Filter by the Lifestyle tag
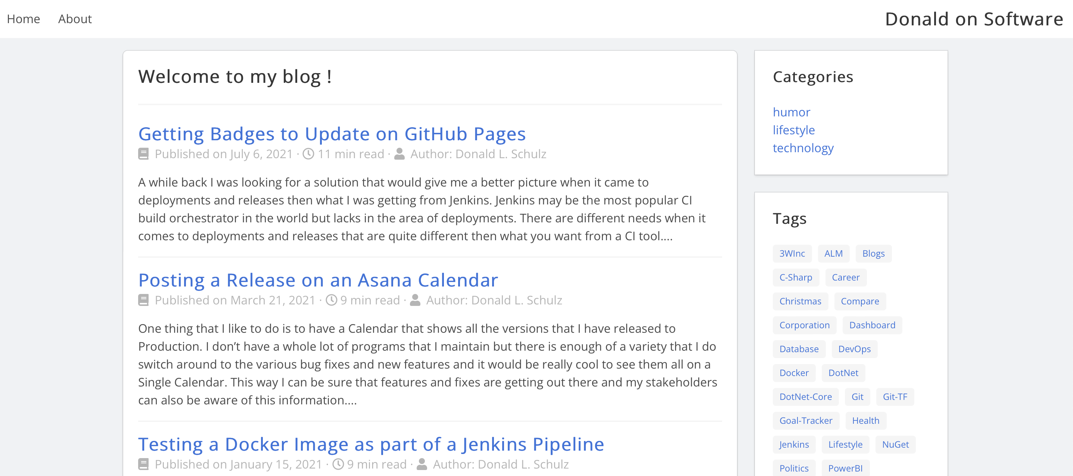The image size is (1073, 476). (845, 444)
